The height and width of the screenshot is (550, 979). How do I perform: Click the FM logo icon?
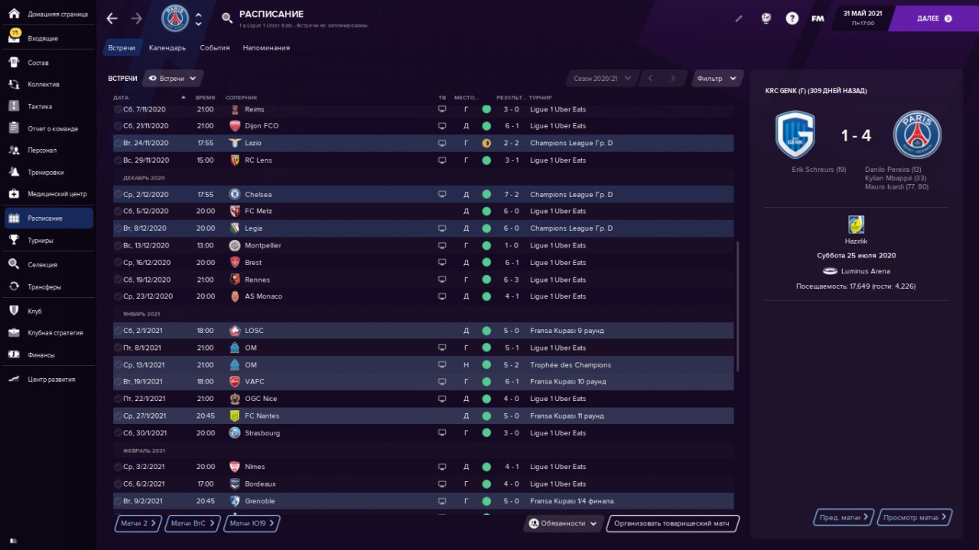tap(818, 18)
